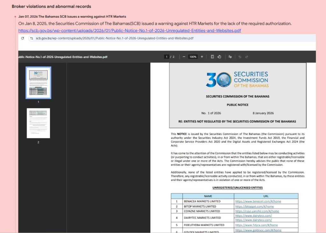Click the browser address bar URL
This screenshot has width=326, height=233.
pyautogui.click(x=115, y=38)
